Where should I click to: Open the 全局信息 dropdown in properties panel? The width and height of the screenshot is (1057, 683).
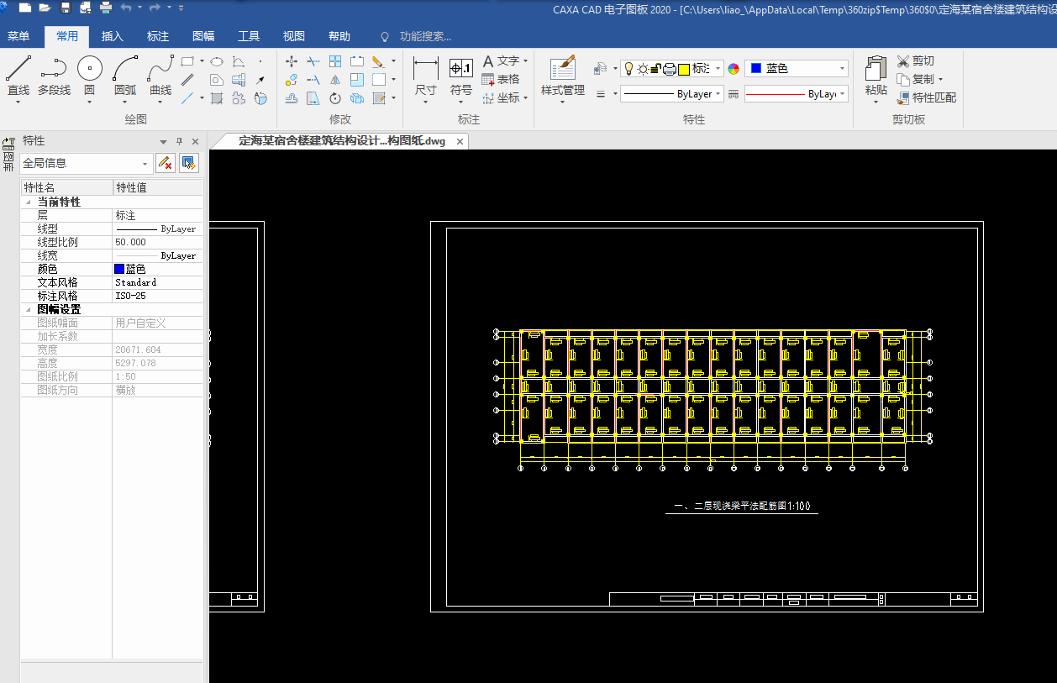(145, 164)
